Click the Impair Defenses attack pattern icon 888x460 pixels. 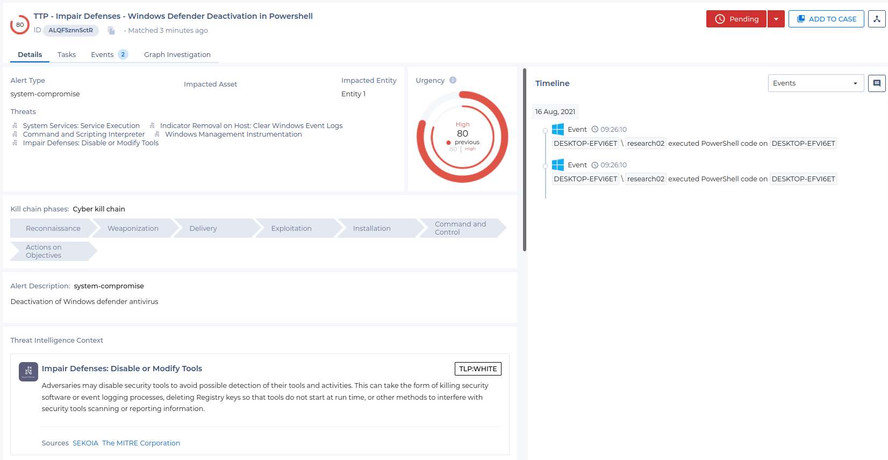click(28, 372)
